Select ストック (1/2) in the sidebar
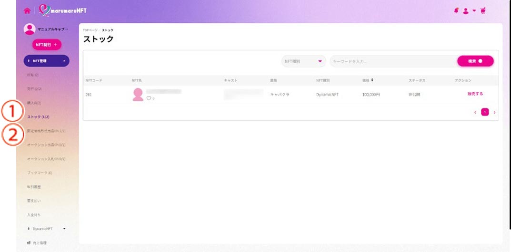 click(x=38, y=117)
